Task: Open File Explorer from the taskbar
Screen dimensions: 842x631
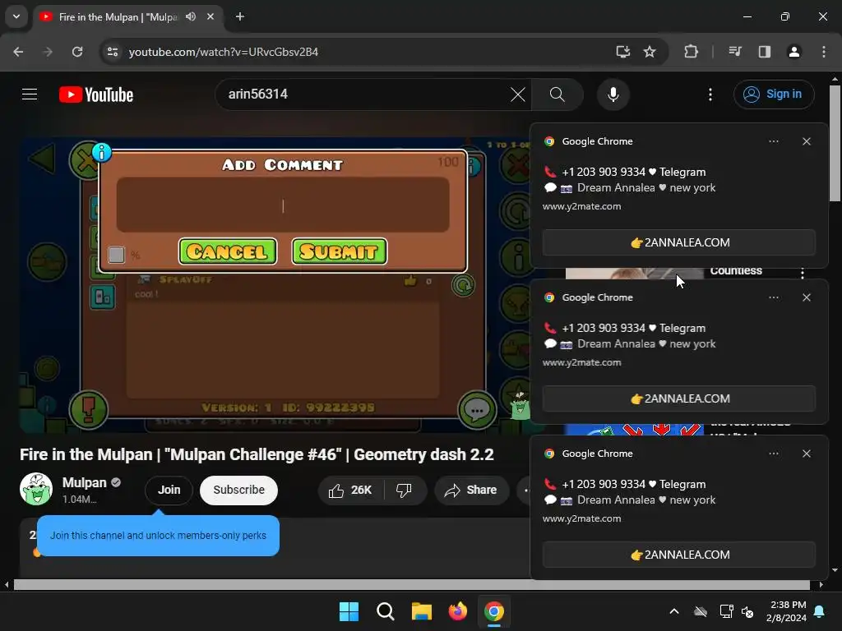Action: point(422,611)
